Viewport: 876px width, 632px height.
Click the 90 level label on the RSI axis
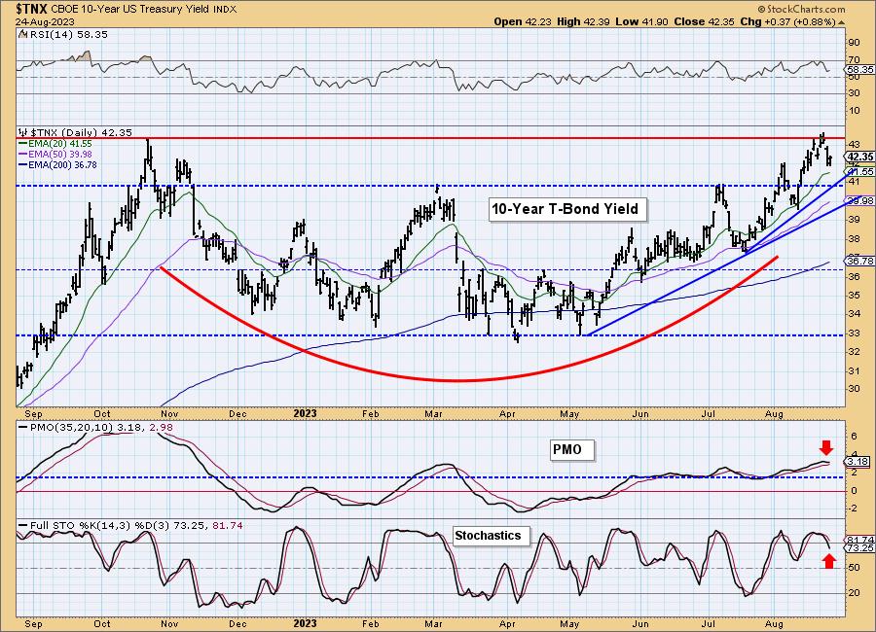(x=854, y=43)
